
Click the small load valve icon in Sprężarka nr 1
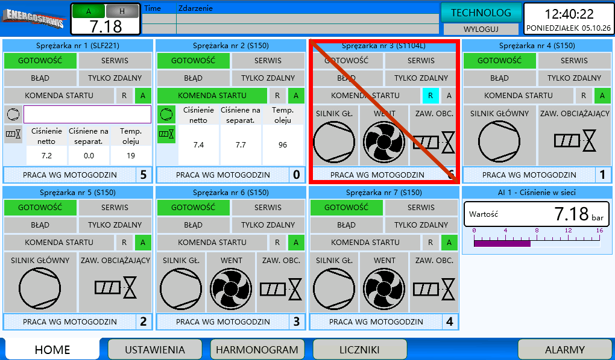(13, 134)
